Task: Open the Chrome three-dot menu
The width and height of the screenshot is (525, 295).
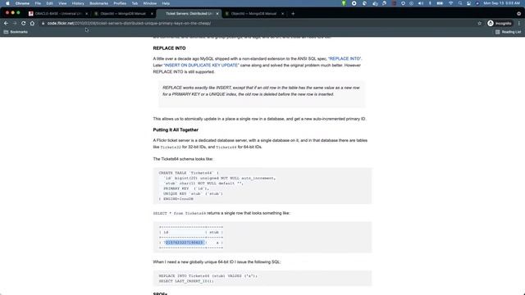Action: (x=519, y=23)
